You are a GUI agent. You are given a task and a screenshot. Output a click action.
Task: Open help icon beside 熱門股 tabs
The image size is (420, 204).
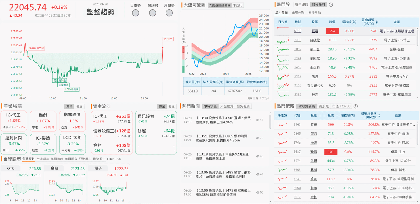(x=331, y=5)
